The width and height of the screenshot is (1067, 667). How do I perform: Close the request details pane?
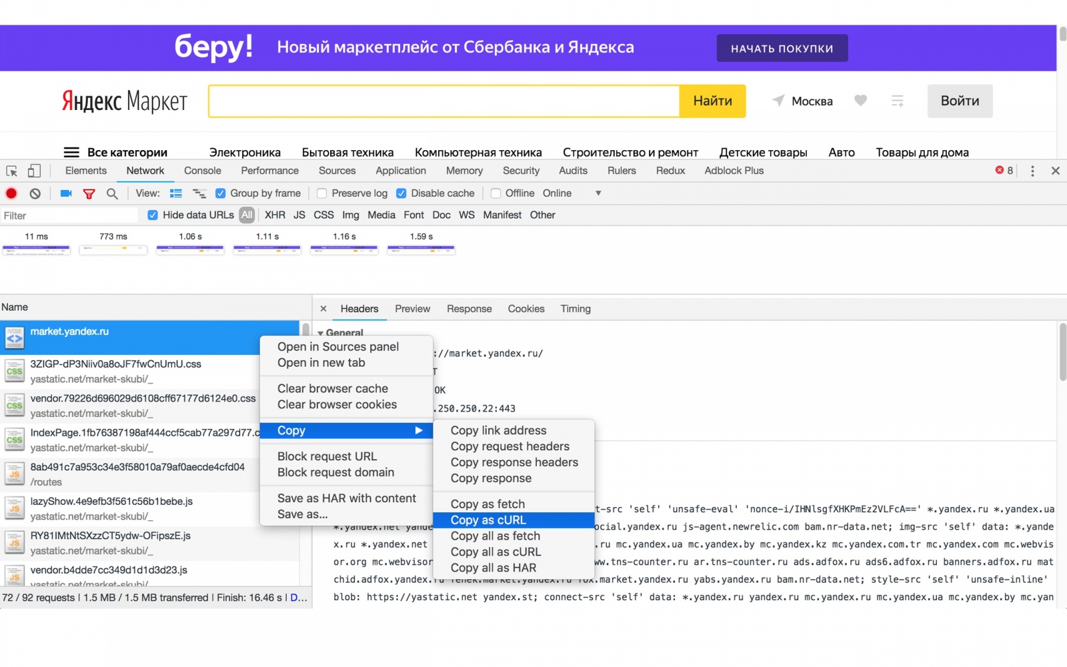pos(323,309)
